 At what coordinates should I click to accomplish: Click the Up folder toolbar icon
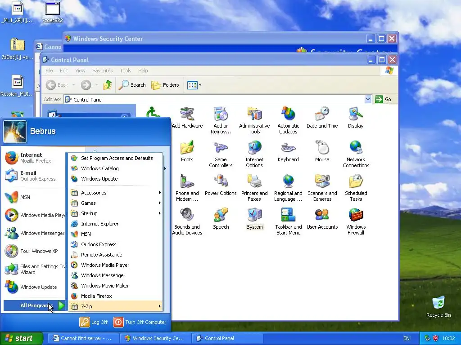click(107, 85)
